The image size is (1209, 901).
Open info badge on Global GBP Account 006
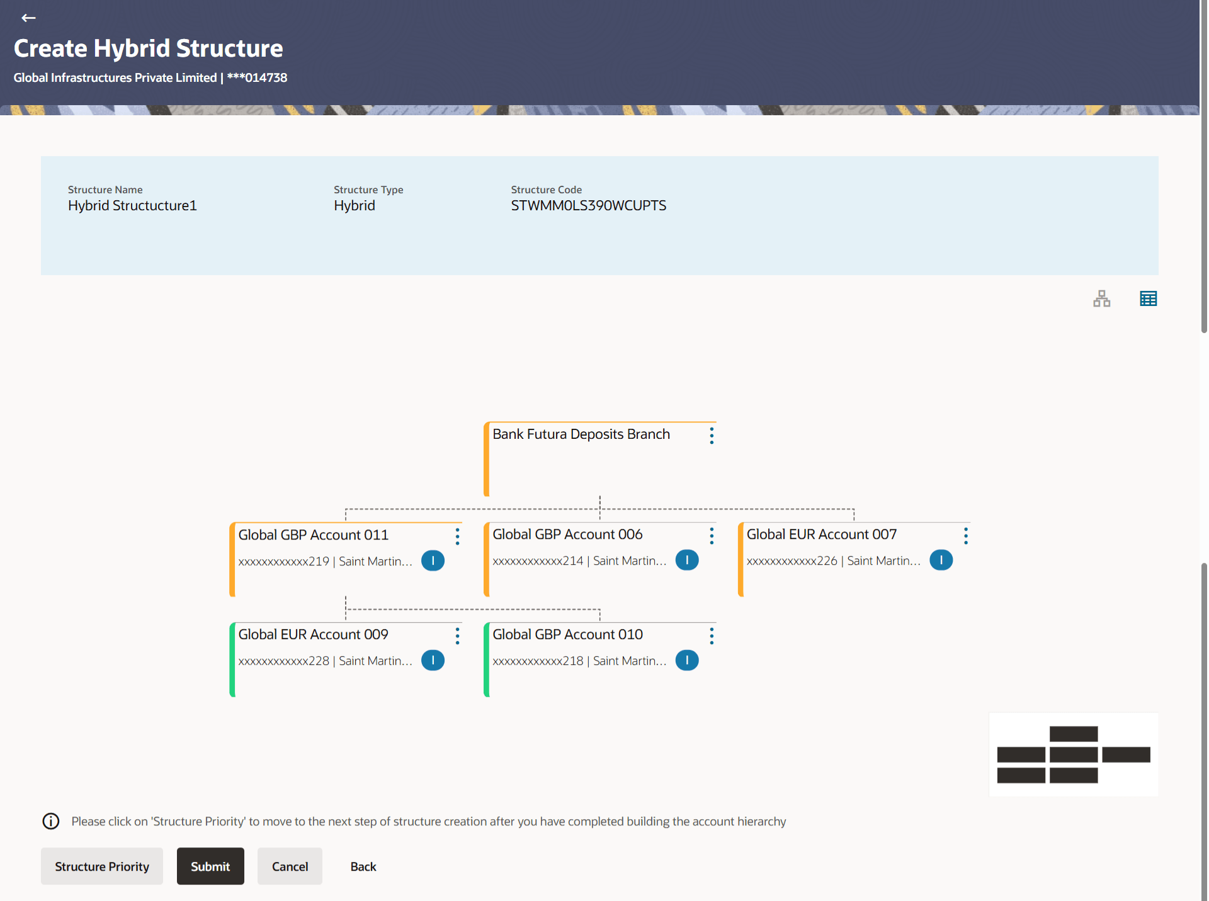point(686,560)
